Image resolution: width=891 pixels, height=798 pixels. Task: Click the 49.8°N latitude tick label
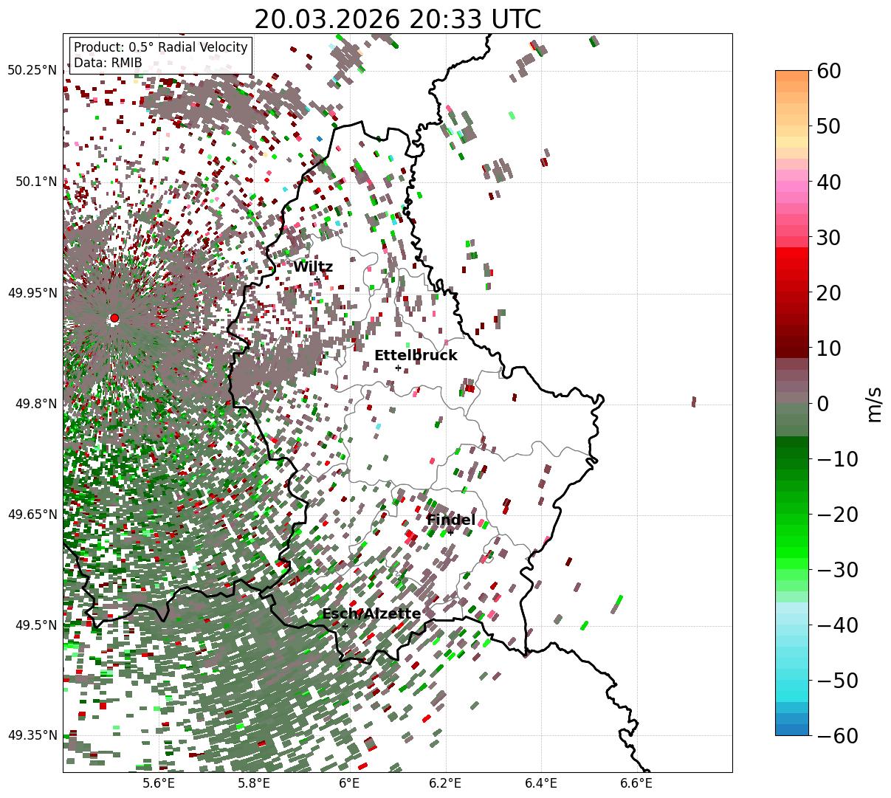pos(35,404)
